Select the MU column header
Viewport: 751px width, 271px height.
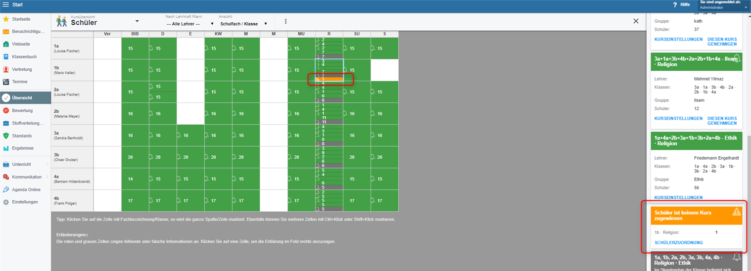pos(301,34)
